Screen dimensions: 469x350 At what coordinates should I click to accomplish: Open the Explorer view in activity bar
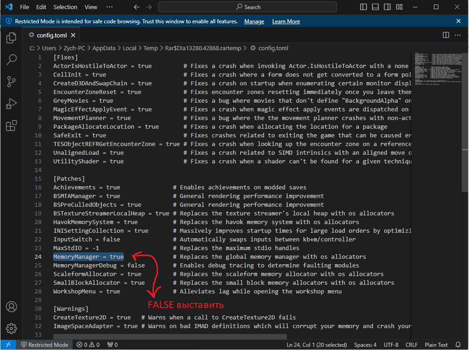pos(11,38)
